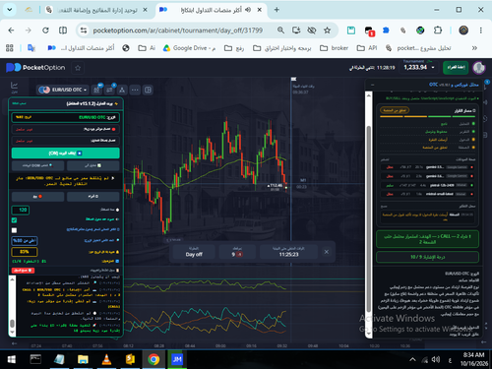The width and height of the screenshot is (492, 369).
Task: Click the sell button with red dot
Action: (x=37, y=197)
